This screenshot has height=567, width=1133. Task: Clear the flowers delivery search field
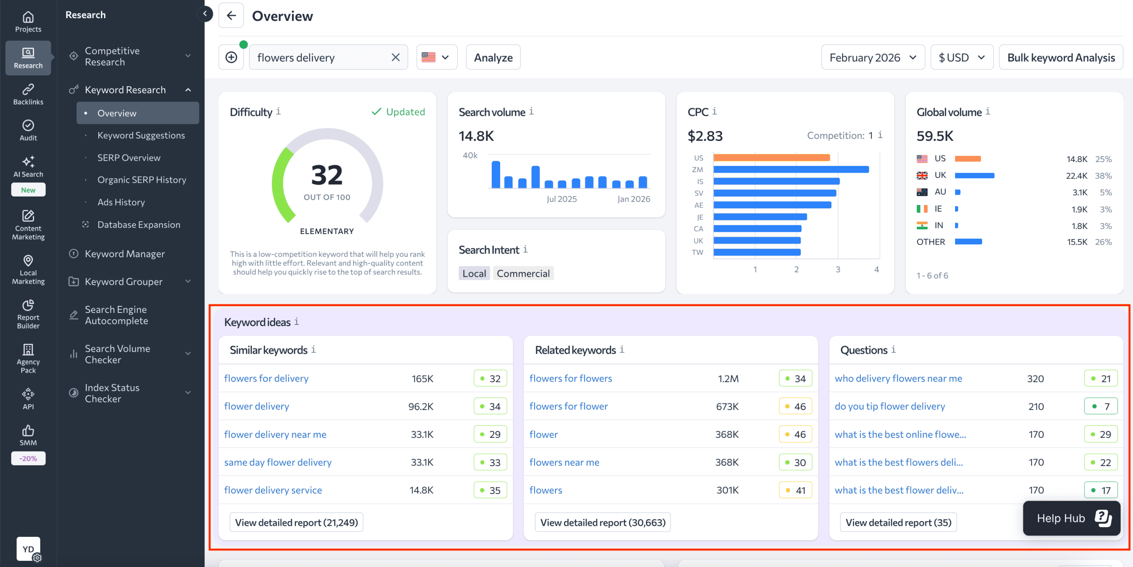(x=395, y=57)
